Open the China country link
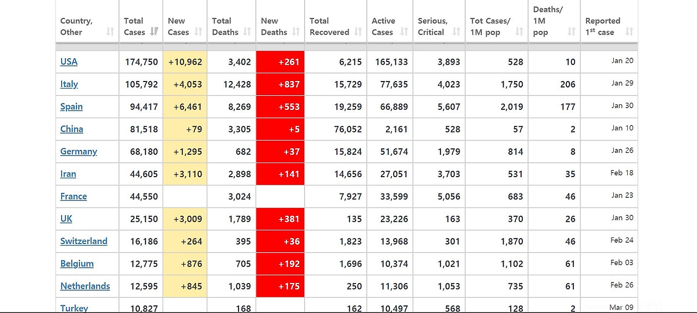The width and height of the screenshot is (697, 313). pyautogui.click(x=72, y=129)
